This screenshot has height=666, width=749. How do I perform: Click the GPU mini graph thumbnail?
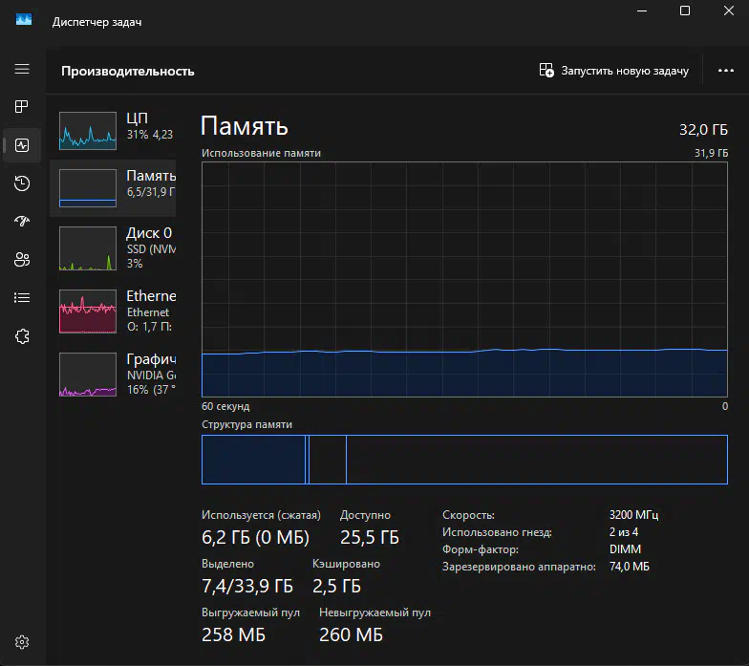click(x=88, y=375)
